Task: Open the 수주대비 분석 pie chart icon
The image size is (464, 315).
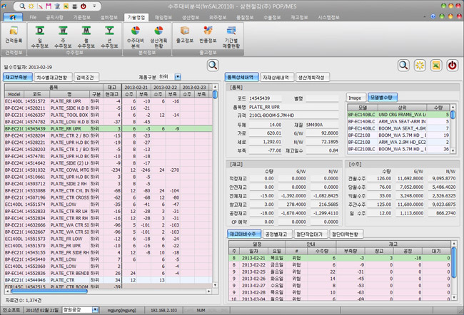Action: [135, 37]
